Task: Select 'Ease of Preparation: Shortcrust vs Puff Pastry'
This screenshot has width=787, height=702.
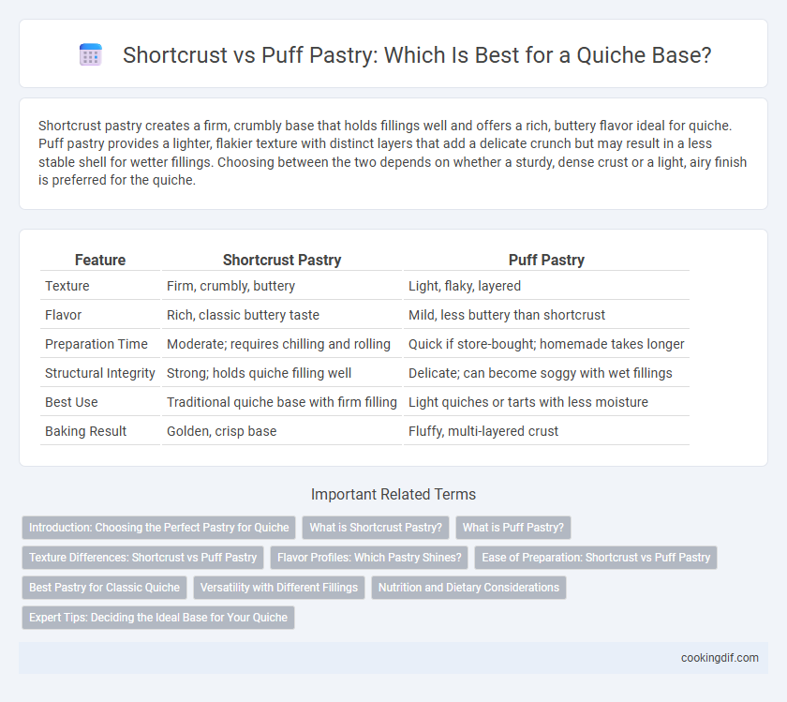Action: point(596,558)
